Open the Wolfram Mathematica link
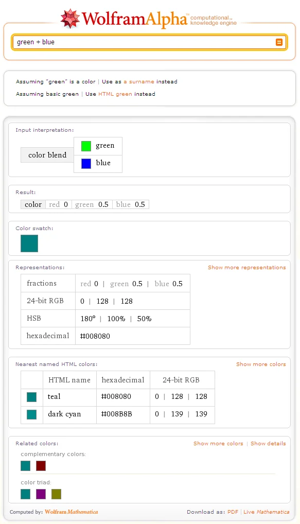 point(72,512)
